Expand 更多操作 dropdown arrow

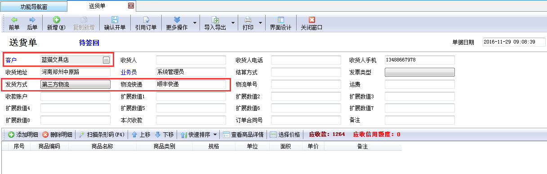(x=195, y=22)
